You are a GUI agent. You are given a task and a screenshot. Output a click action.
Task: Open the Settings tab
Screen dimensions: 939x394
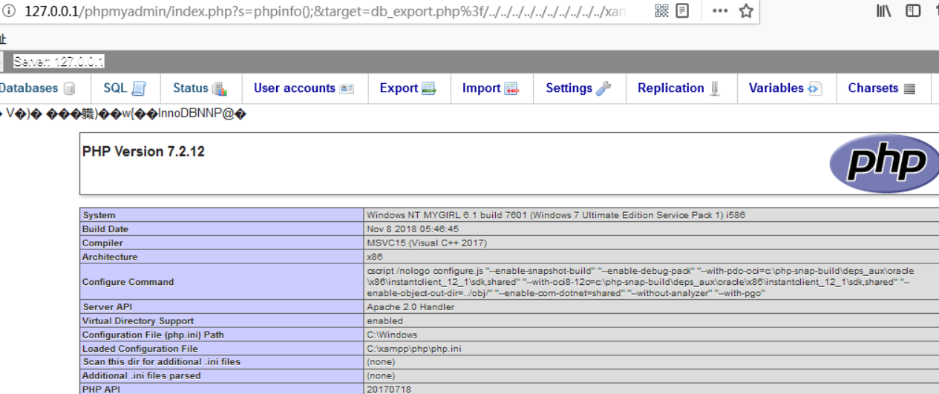pyautogui.click(x=578, y=88)
